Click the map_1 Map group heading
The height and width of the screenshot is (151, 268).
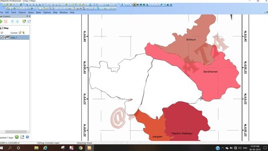(x=4, y=28)
